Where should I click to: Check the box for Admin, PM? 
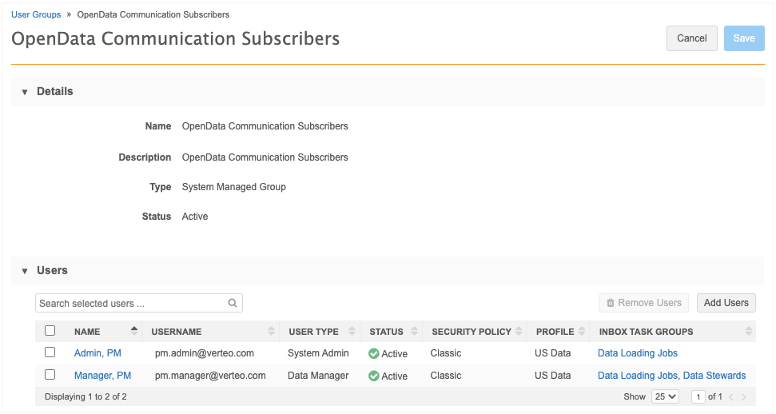coord(50,352)
